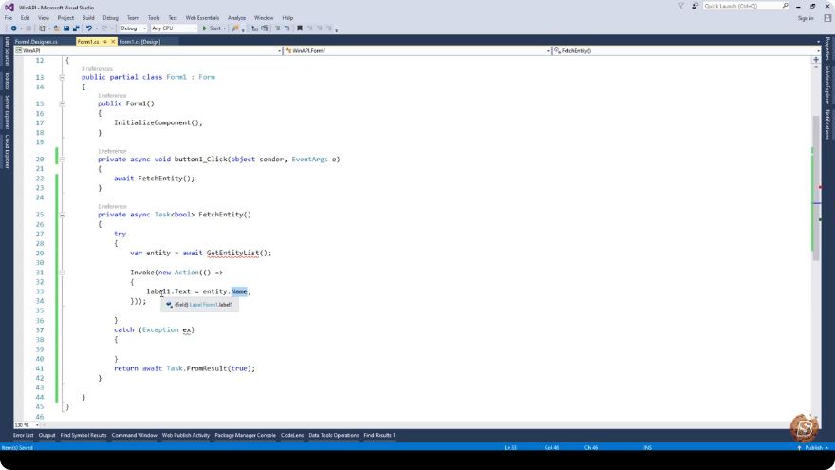The height and width of the screenshot is (470, 835).
Task: Click the account avatar icon near Sign in
Action: (x=827, y=18)
